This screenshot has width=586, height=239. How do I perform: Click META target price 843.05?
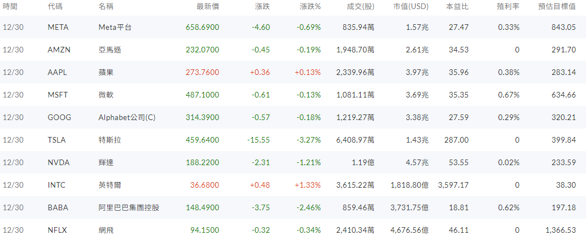[563, 27]
